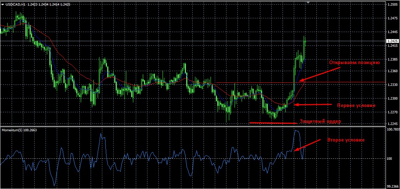
Task: Click the dropdown triangle before USDCAD,H1
Action: (3, 4)
